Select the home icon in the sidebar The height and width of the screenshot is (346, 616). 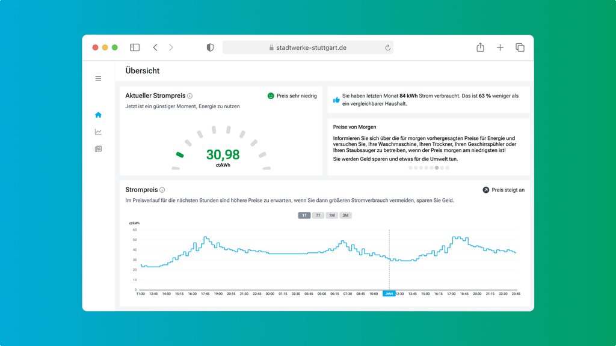98,115
